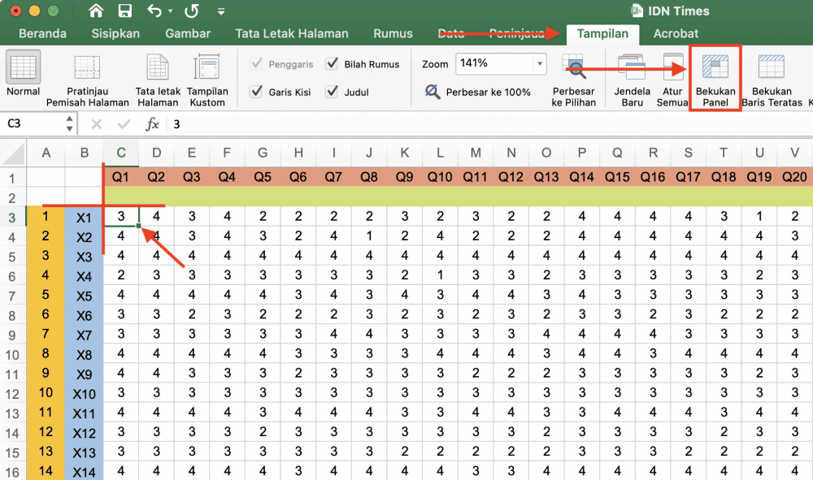This screenshot has height=480, width=813.
Task: Click the Bekukan Panel freeze icon
Action: coord(715,67)
